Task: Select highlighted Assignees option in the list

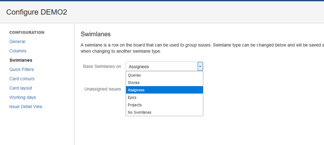Action: (x=136, y=90)
